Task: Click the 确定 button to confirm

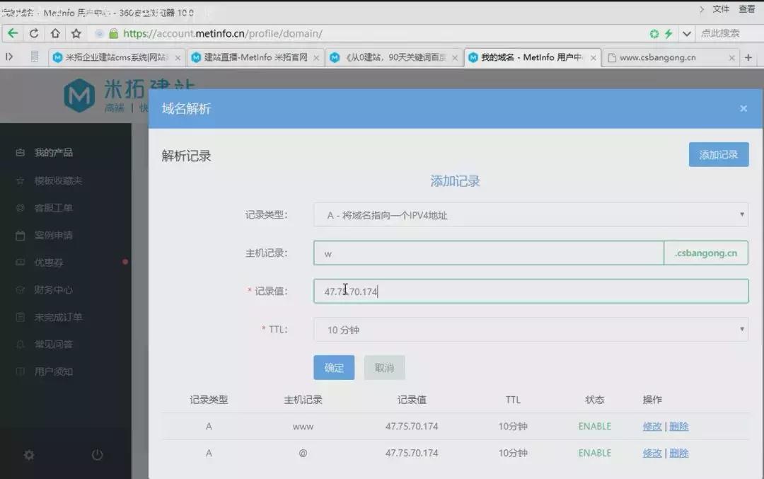Action: pos(333,367)
